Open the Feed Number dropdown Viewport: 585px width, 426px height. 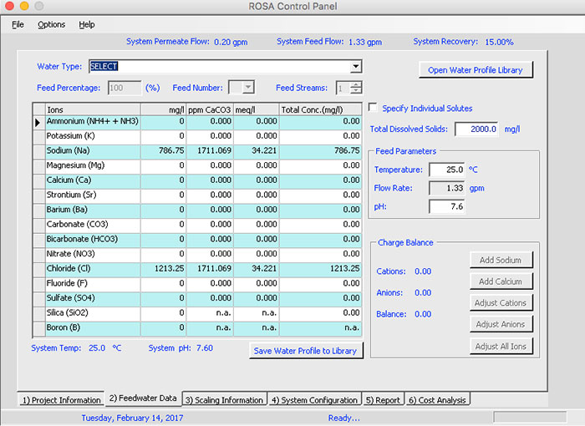click(247, 87)
